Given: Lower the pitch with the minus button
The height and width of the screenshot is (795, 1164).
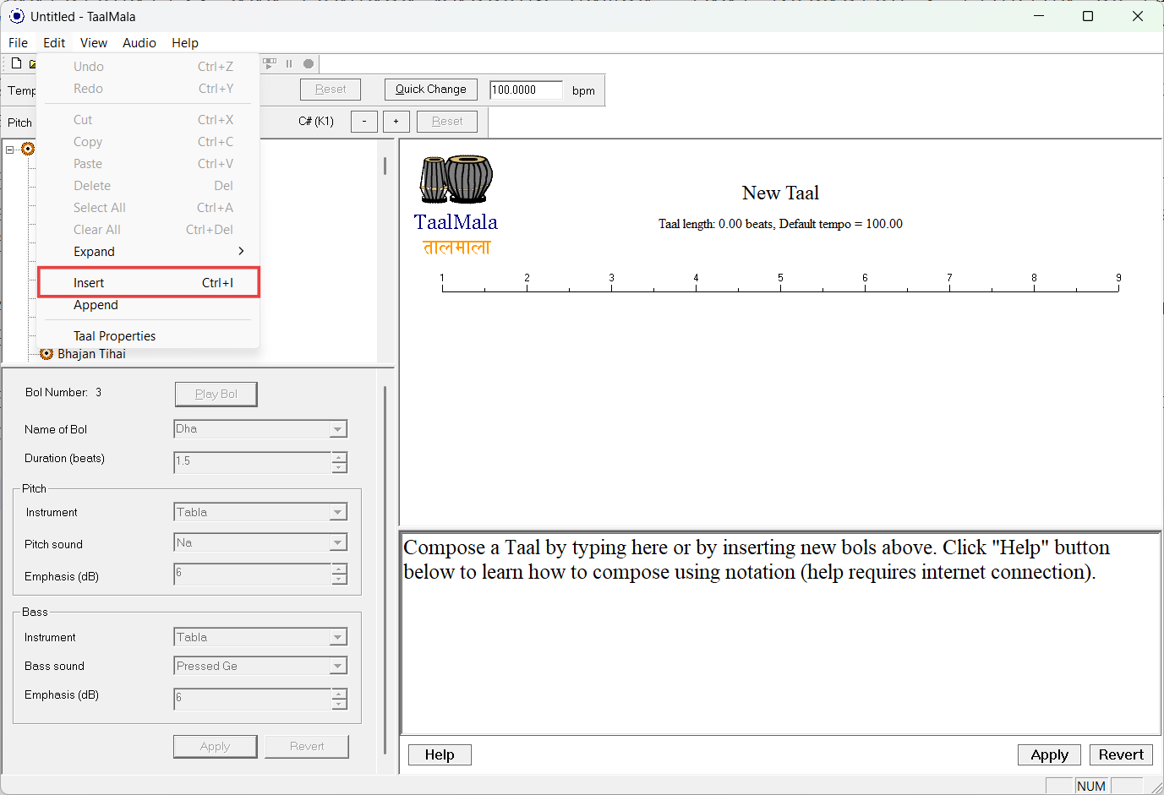Looking at the screenshot, I should (x=364, y=122).
